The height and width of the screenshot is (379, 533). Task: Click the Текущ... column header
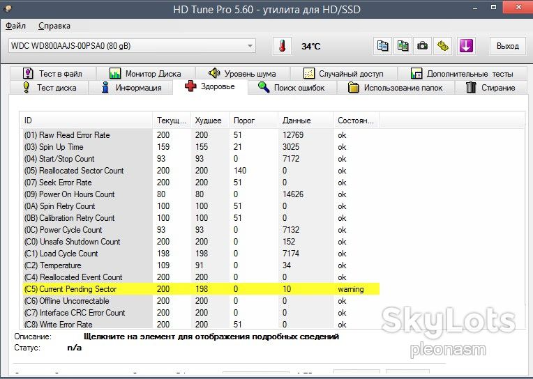point(172,121)
